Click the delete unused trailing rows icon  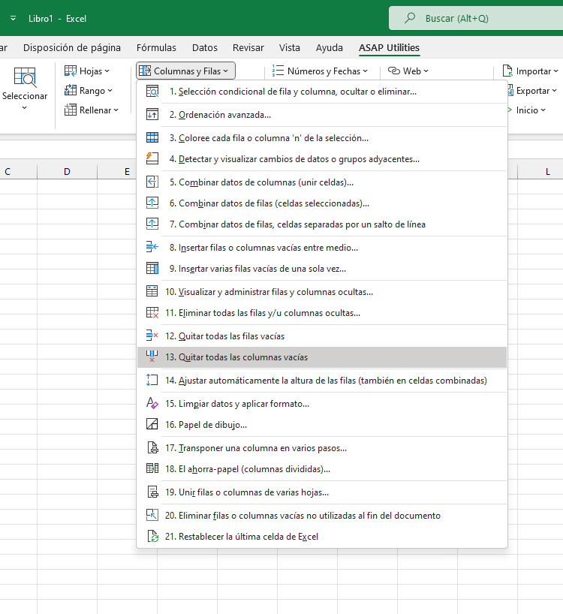click(x=152, y=514)
